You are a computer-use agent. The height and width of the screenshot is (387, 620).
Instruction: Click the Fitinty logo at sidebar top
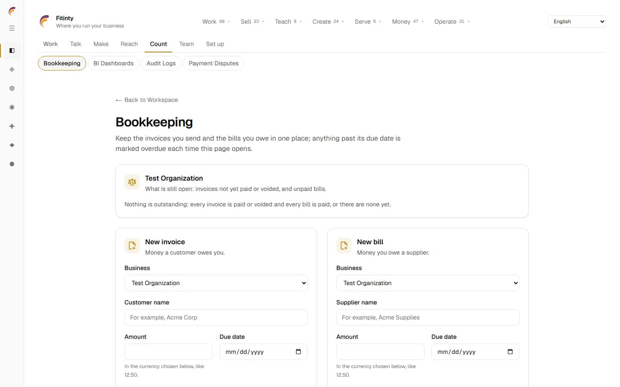click(12, 11)
